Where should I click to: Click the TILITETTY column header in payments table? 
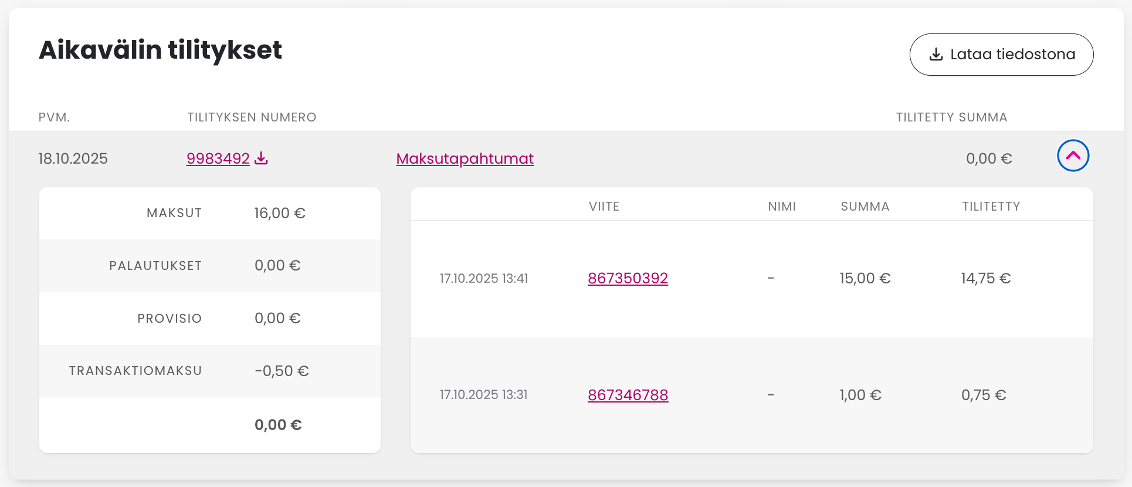pyautogui.click(x=991, y=207)
